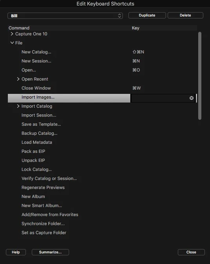Select the New Smart Album... command
Viewport: 210px width, 264px height.
click(x=42, y=205)
